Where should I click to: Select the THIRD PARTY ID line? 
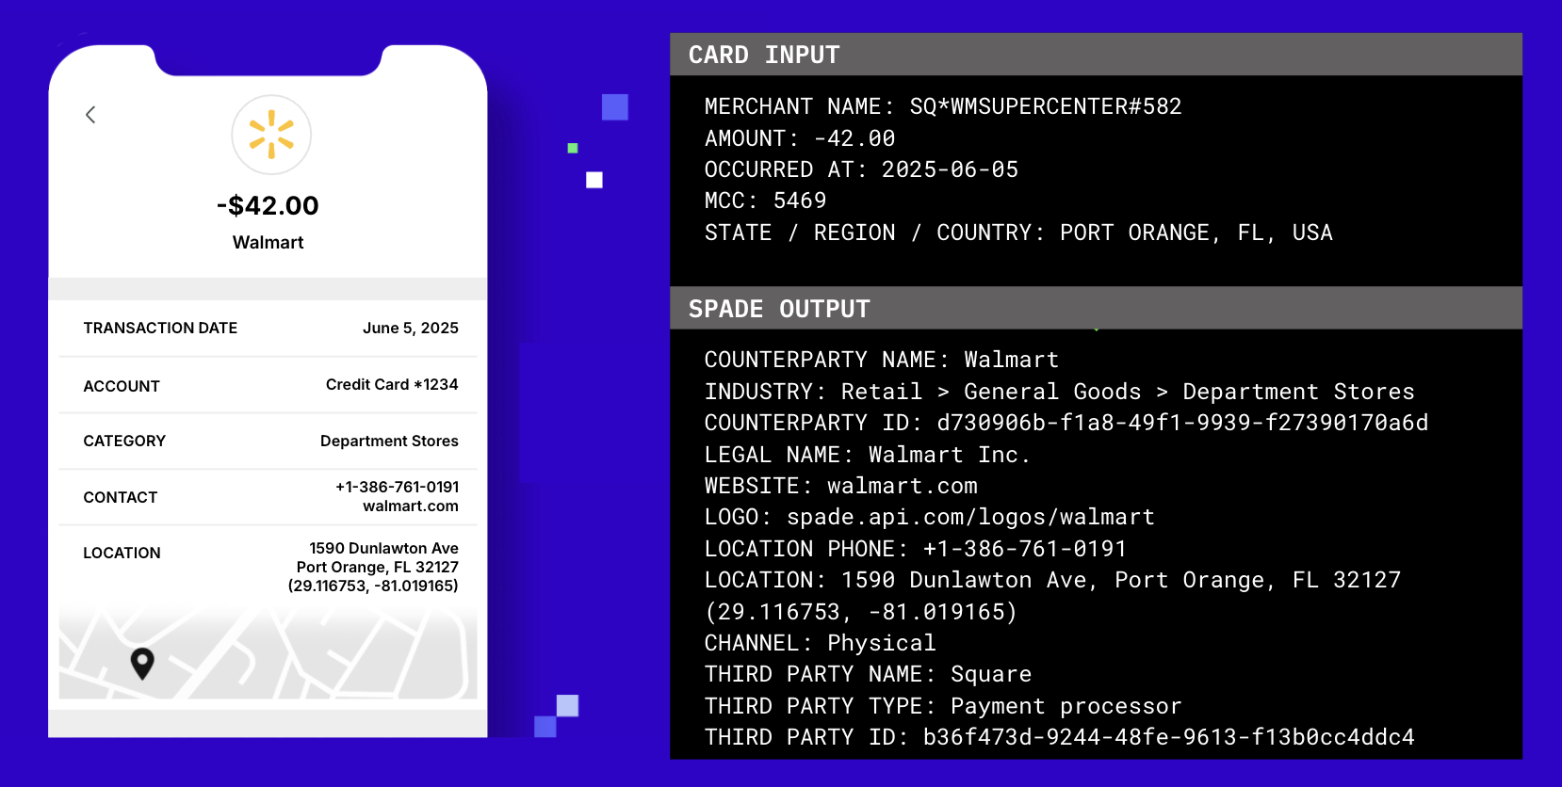1060,737
